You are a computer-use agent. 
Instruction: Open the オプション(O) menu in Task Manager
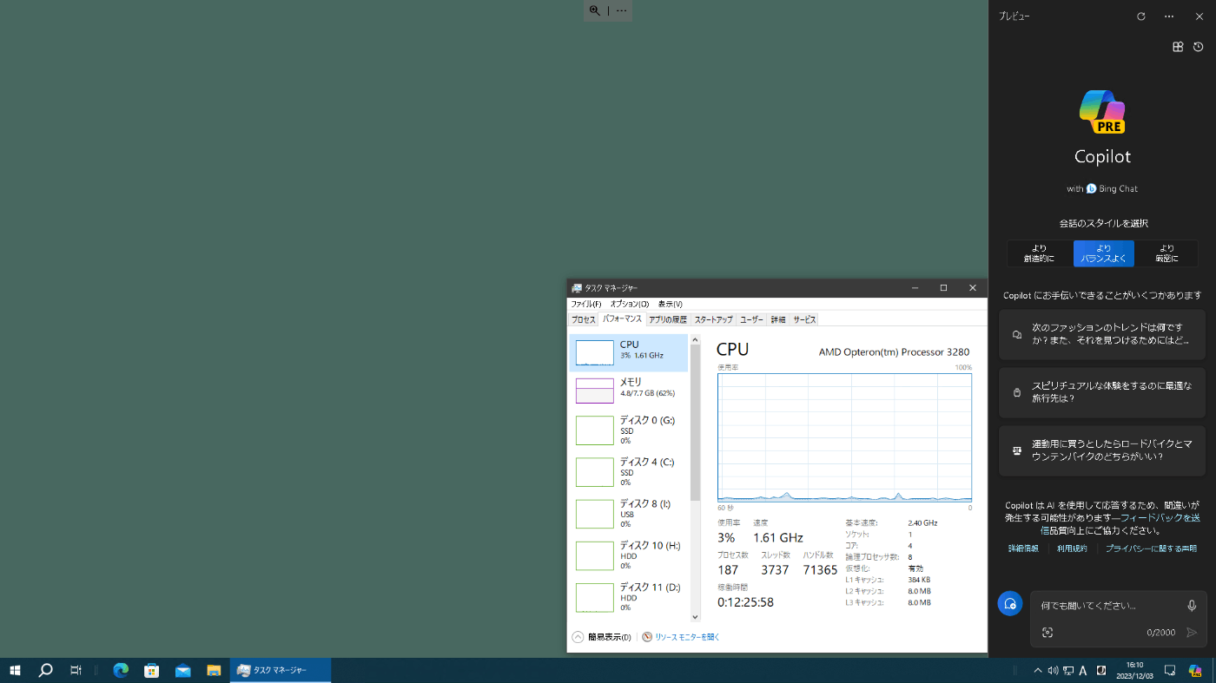point(629,305)
